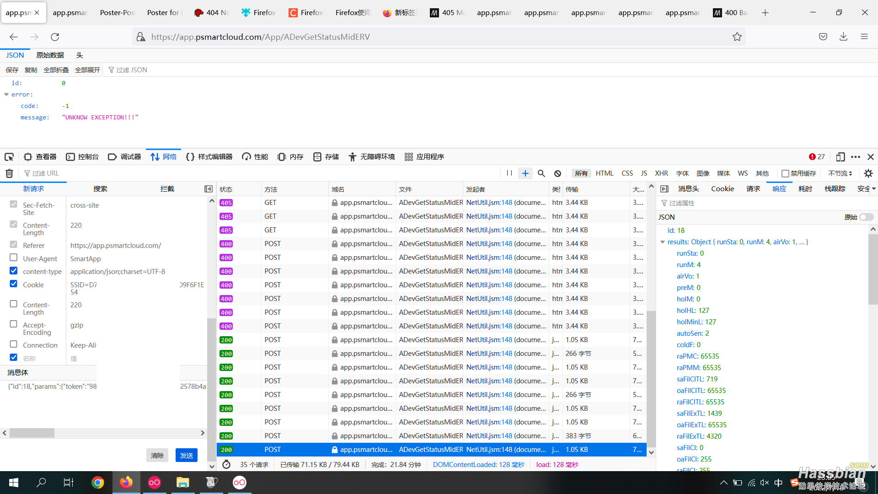The width and height of the screenshot is (878, 494).
Task: Open the Debugger (调试器) panel
Action: (x=124, y=157)
